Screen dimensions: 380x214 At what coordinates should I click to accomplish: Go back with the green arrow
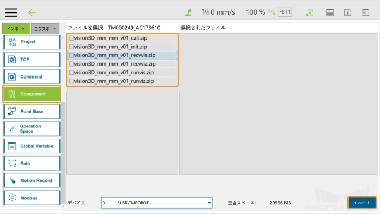pyautogui.click(x=32, y=12)
